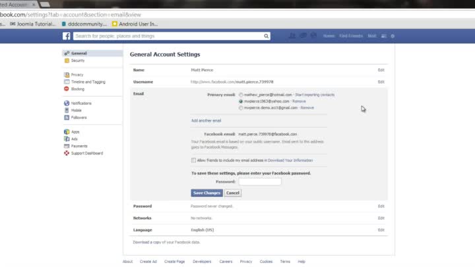Click the Privacy sidebar icon
475x267 pixels.
tap(67, 74)
